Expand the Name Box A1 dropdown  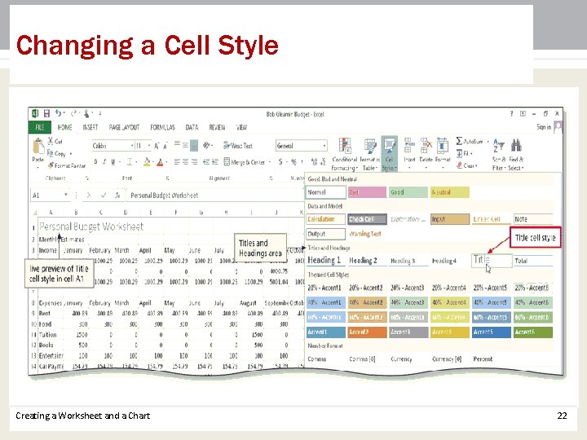(65, 195)
